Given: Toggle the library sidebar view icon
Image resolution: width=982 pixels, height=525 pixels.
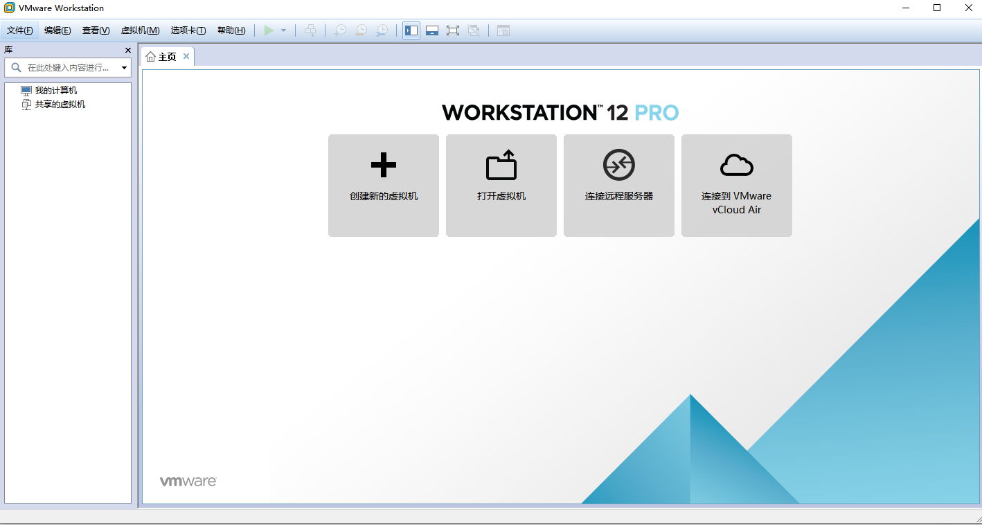Looking at the screenshot, I should click(411, 30).
